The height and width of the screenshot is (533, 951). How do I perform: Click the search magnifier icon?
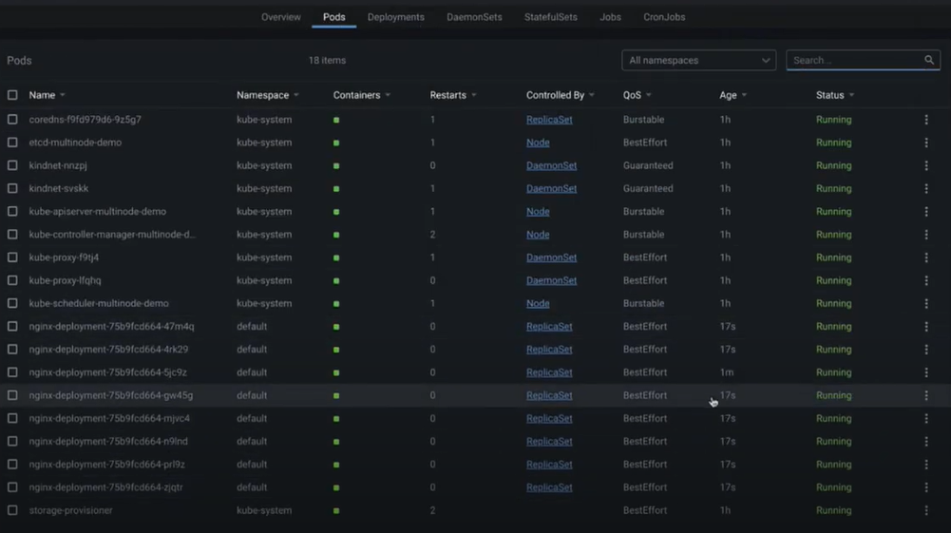pyautogui.click(x=929, y=60)
